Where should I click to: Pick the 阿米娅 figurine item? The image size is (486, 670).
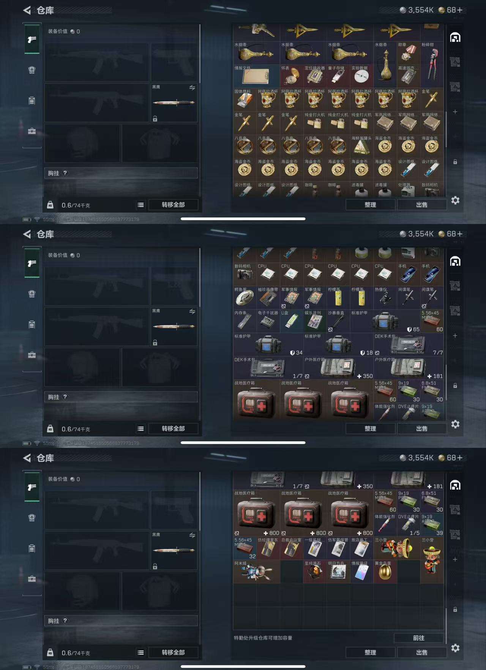(257, 571)
